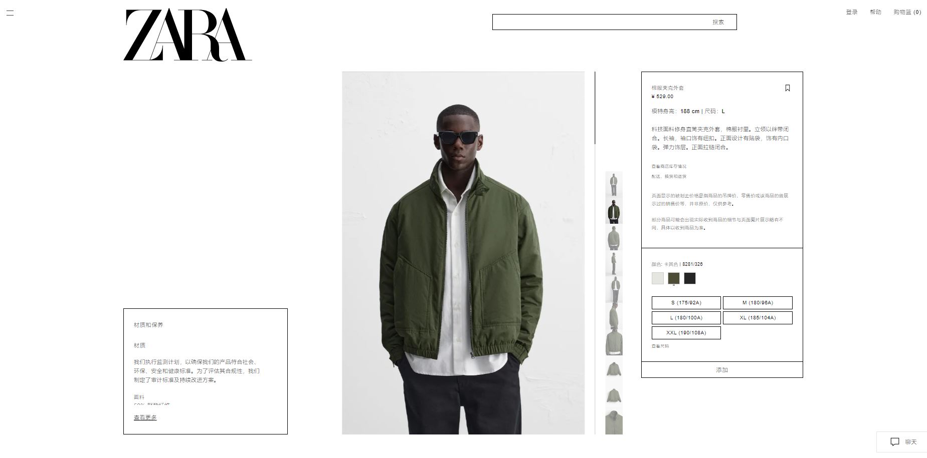View first full-body model thumbnail

[x=614, y=185]
